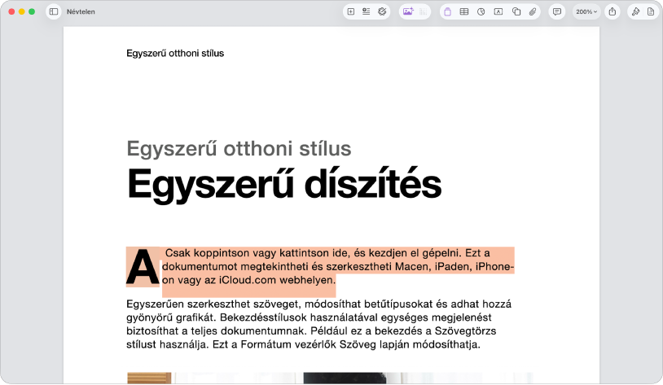Click the paragraph beginning Egyszerűen szerkeszthet szöveget
Image resolution: width=663 pixels, height=385 pixels.
click(x=319, y=324)
